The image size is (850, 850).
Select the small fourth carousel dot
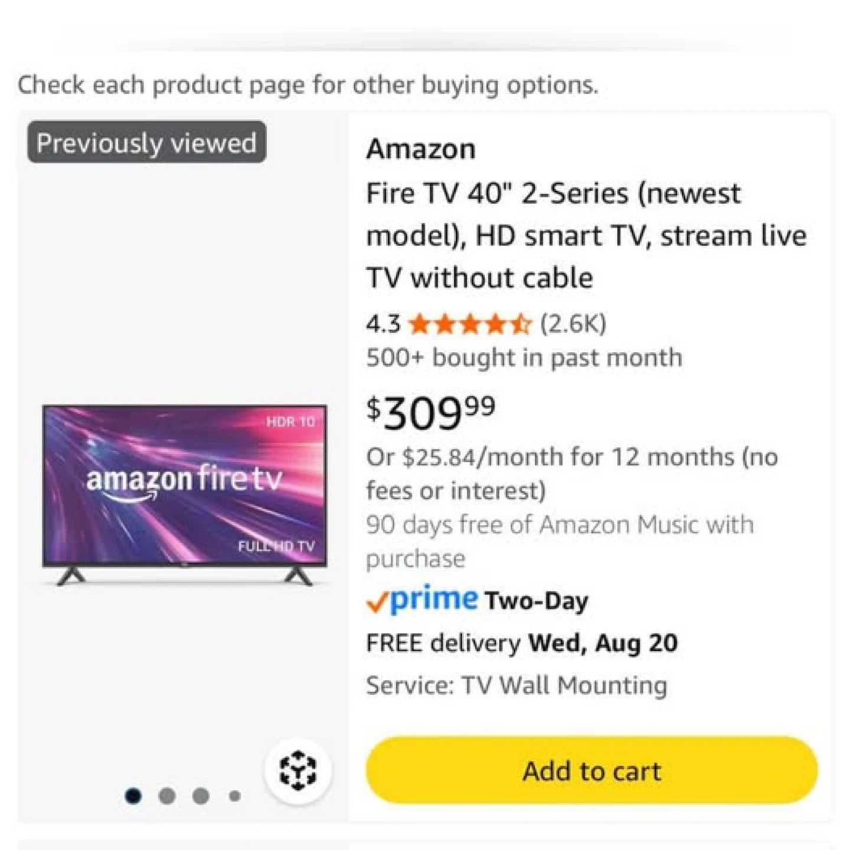coord(234,796)
